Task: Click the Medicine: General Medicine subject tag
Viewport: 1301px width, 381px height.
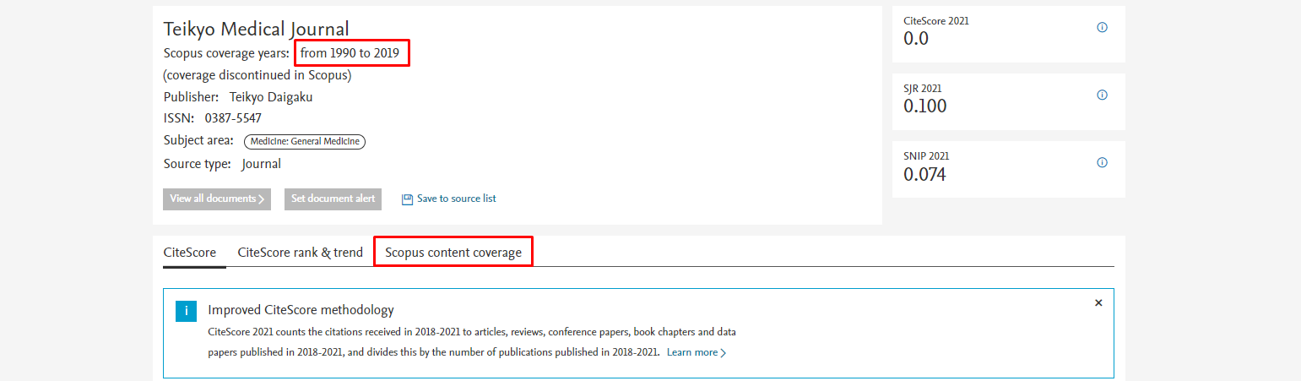Action: click(305, 142)
